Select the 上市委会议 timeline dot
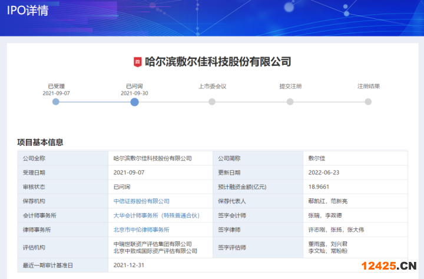 pyautogui.click(x=212, y=101)
